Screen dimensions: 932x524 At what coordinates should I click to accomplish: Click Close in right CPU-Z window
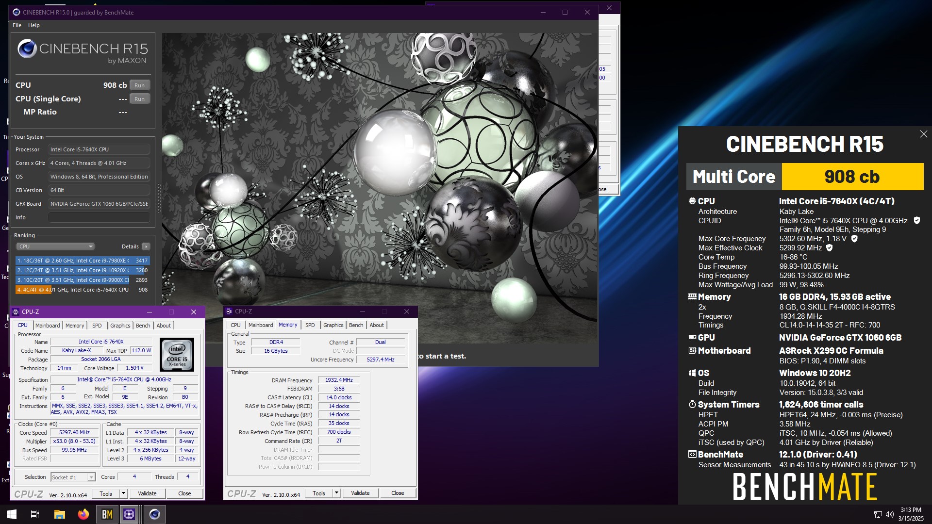click(x=398, y=493)
